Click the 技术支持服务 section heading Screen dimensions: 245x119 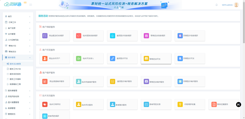pyautogui.click(x=49, y=95)
